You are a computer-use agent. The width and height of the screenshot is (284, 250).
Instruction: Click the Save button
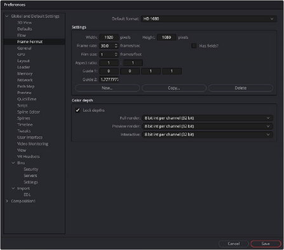(x=266, y=244)
